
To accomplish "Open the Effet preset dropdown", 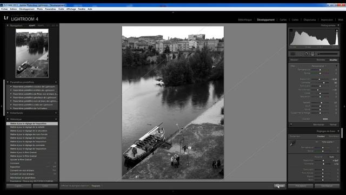I will click(319, 66).
